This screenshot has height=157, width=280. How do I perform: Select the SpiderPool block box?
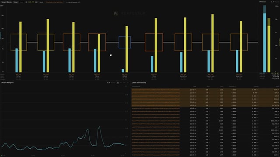(239, 42)
